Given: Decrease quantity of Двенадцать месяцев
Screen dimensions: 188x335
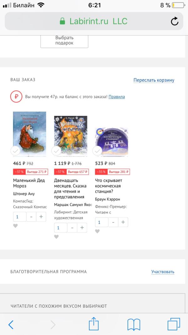Looking at the screenshot, I should 72,228.
